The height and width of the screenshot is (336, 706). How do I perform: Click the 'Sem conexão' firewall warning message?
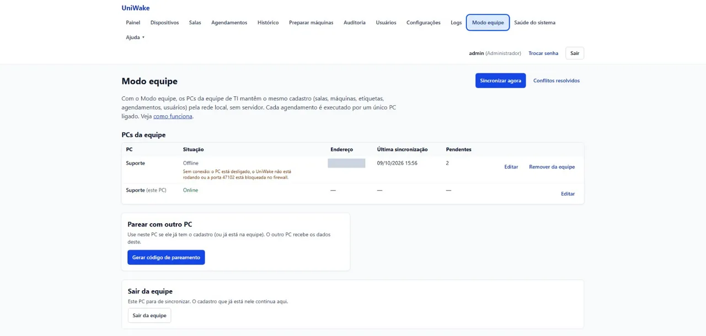(237, 174)
